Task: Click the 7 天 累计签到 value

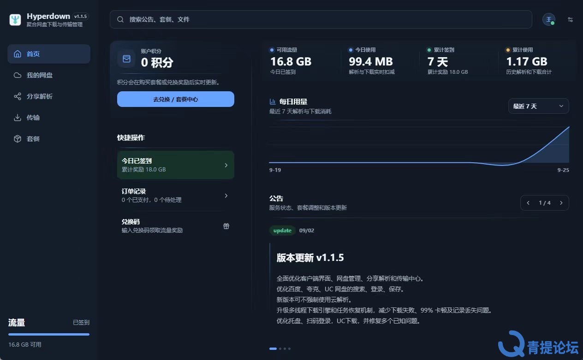Action: click(438, 61)
